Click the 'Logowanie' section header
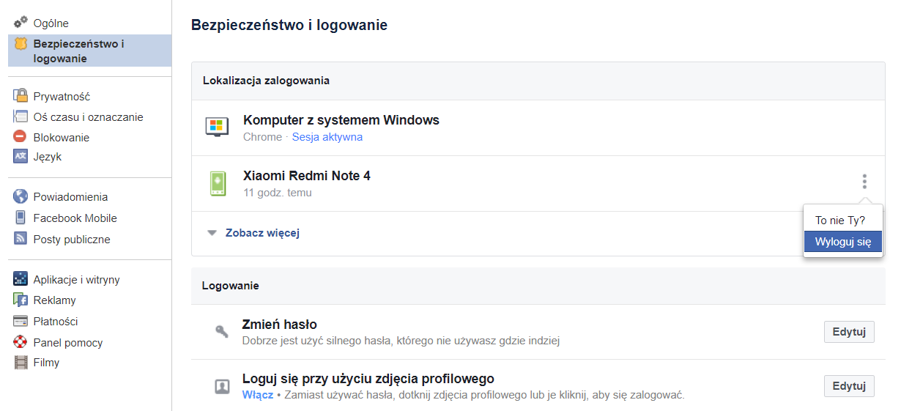Screen dimensions: 901x411 [231, 286]
